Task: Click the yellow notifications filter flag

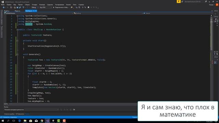Action: click(179, 1)
